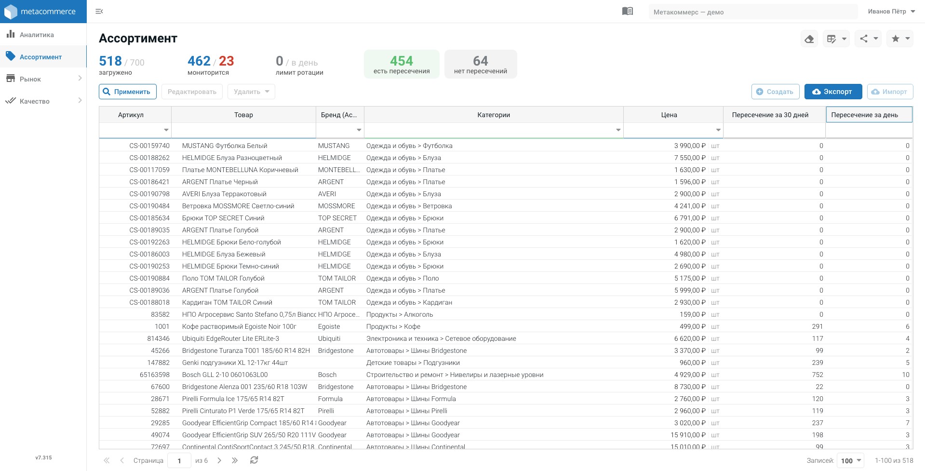Select the 64 нет пересечений filter
The image size is (925, 471).
click(481, 64)
